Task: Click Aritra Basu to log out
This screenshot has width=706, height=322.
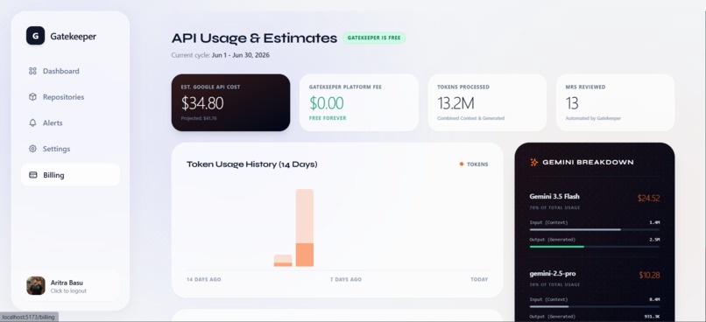Action: [70, 285]
